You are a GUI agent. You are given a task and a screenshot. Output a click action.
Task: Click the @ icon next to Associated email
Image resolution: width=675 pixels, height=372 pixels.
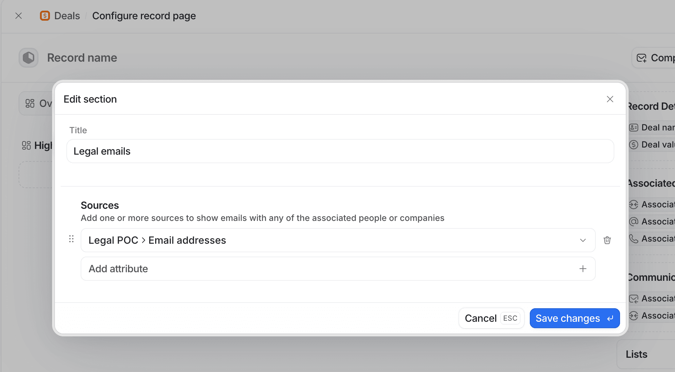[x=633, y=221]
